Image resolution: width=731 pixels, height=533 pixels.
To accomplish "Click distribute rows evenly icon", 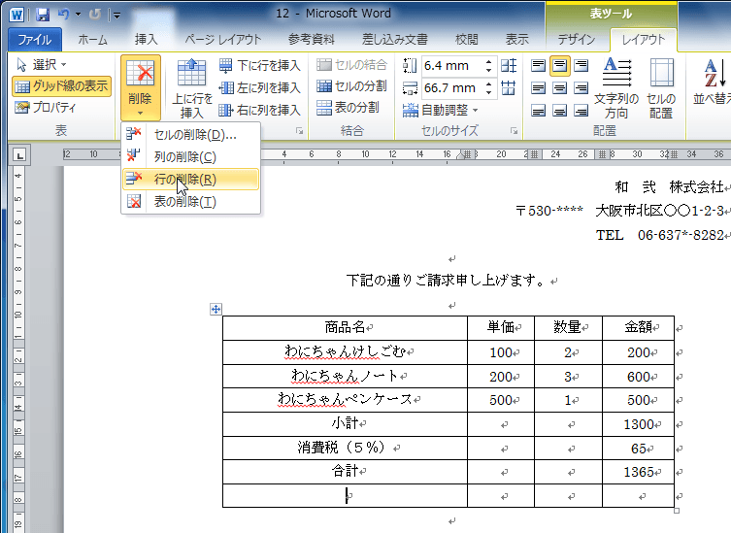I will [509, 66].
